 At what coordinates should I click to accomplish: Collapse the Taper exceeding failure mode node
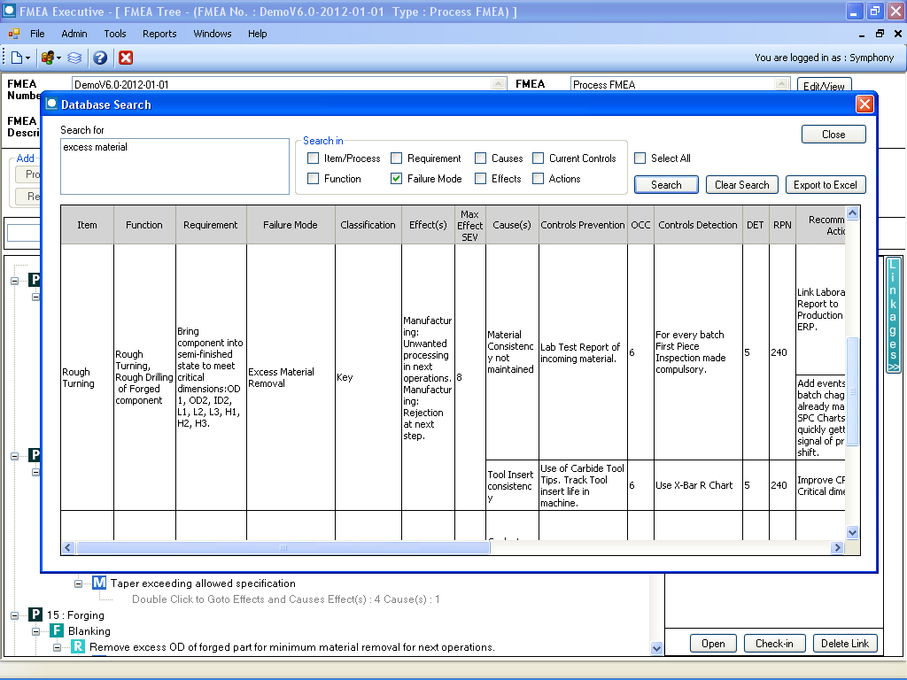[78, 583]
